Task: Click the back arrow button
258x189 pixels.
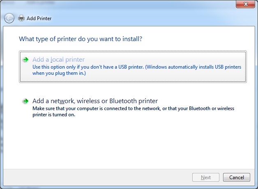Action: (x=9, y=18)
